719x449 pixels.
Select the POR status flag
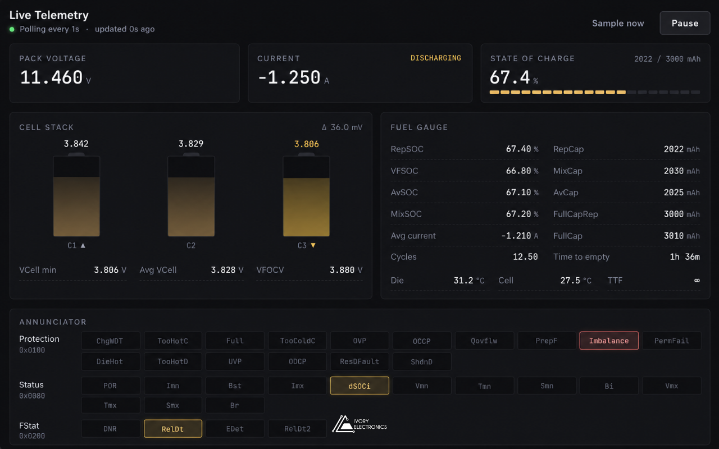(110, 386)
